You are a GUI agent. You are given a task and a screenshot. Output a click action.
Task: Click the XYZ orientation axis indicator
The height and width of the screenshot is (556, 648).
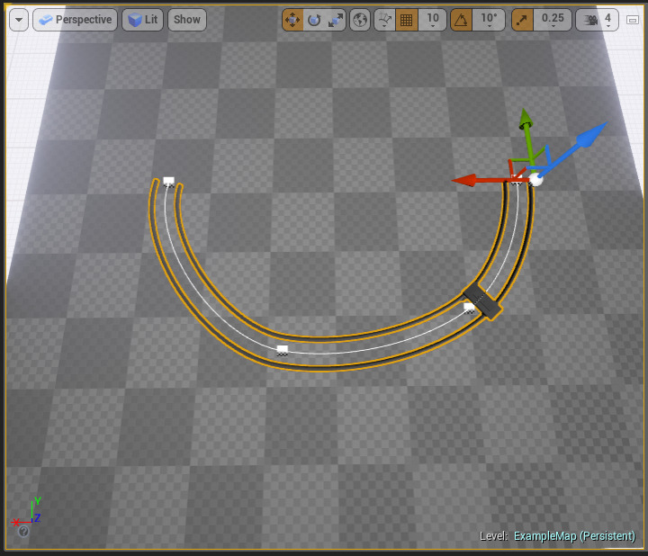(27, 512)
